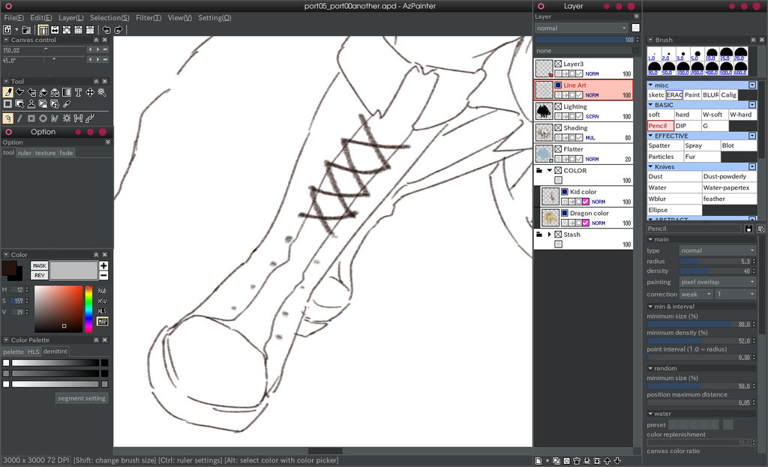Click the open file folder icon
The image size is (768, 467).
(26, 30)
